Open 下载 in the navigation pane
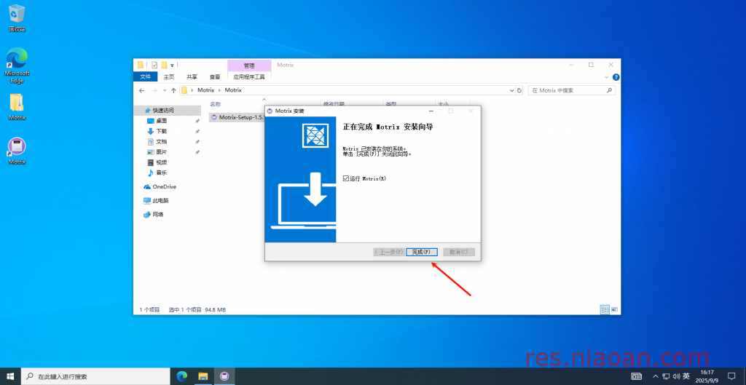 161,131
